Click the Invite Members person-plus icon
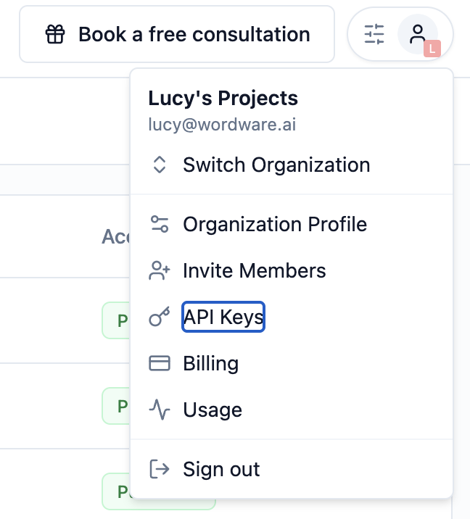Image resolution: width=470 pixels, height=519 pixels. 159,271
